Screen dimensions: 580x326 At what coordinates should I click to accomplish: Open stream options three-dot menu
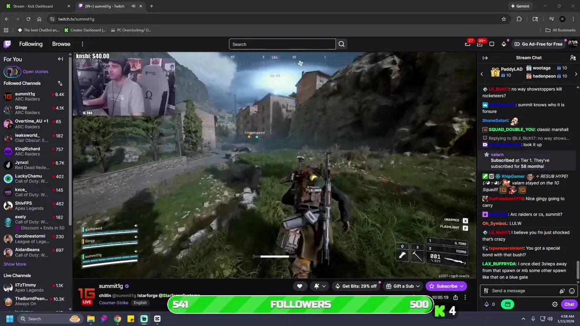point(465,297)
